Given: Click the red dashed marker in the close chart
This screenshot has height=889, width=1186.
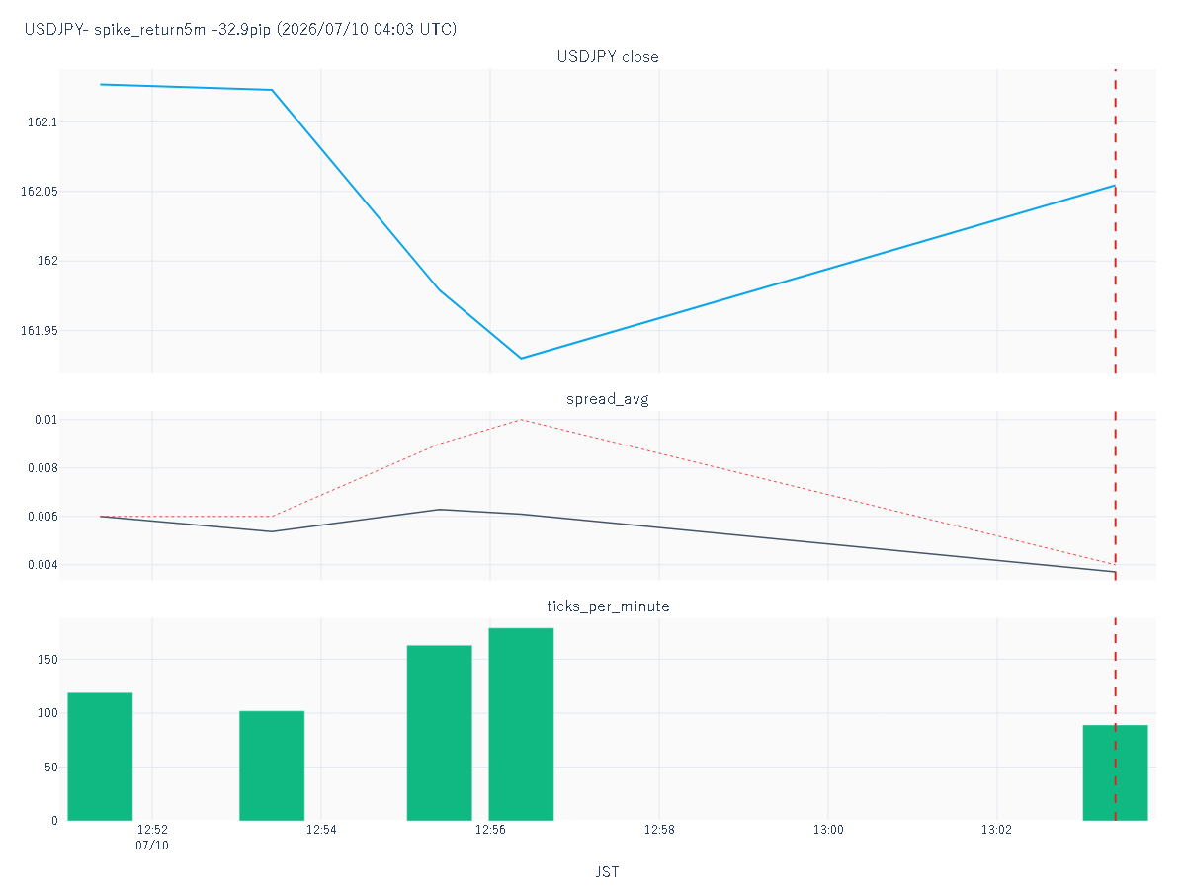Looking at the screenshot, I should pyautogui.click(x=1115, y=221).
